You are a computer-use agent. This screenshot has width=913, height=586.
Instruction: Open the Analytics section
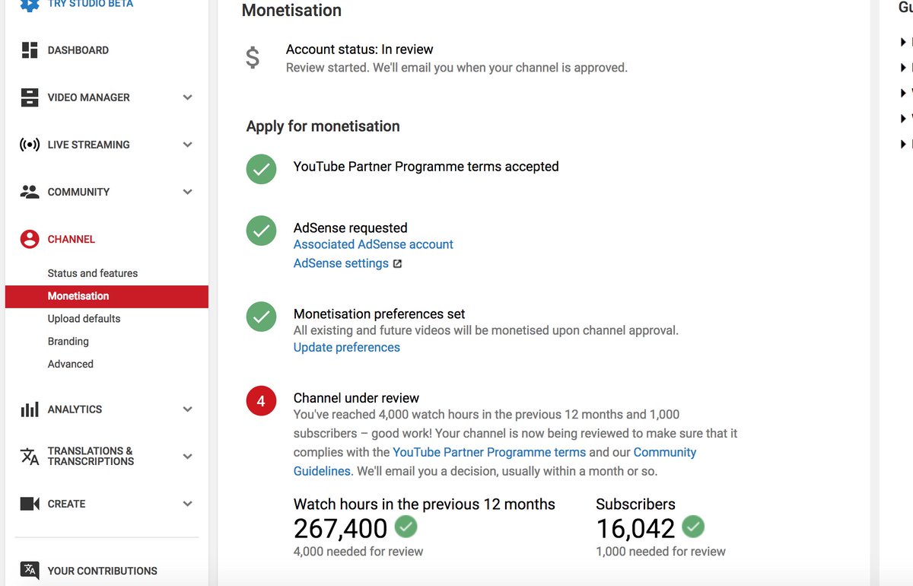tap(75, 409)
